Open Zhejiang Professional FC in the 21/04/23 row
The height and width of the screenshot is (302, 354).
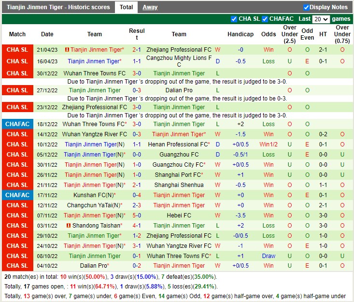point(179,50)
